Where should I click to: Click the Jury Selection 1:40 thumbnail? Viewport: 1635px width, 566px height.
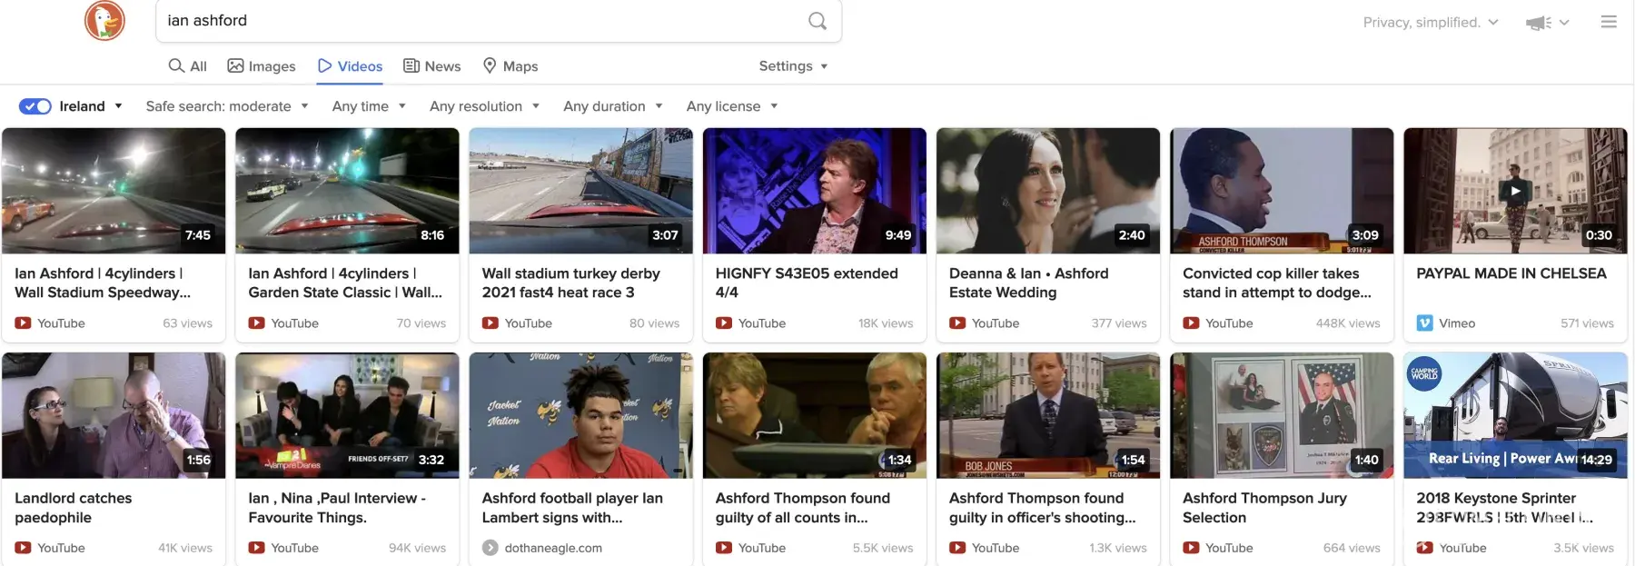click(x=1281, y=415)
